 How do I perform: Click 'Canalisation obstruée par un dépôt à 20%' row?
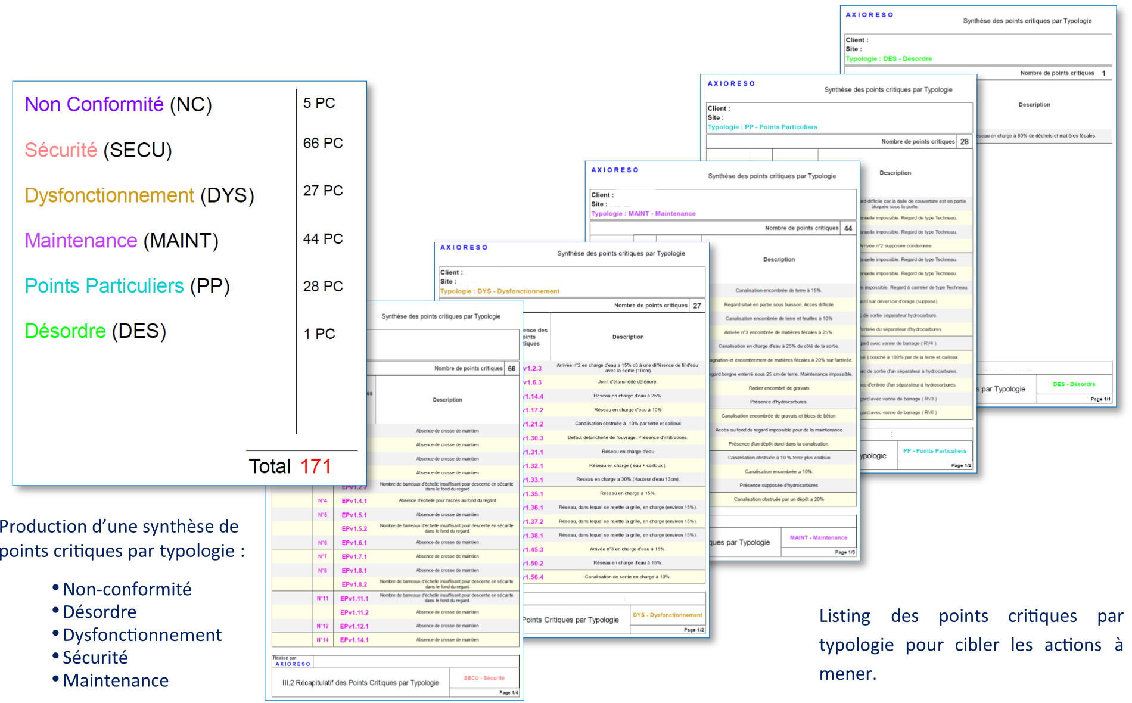[779, 500]
